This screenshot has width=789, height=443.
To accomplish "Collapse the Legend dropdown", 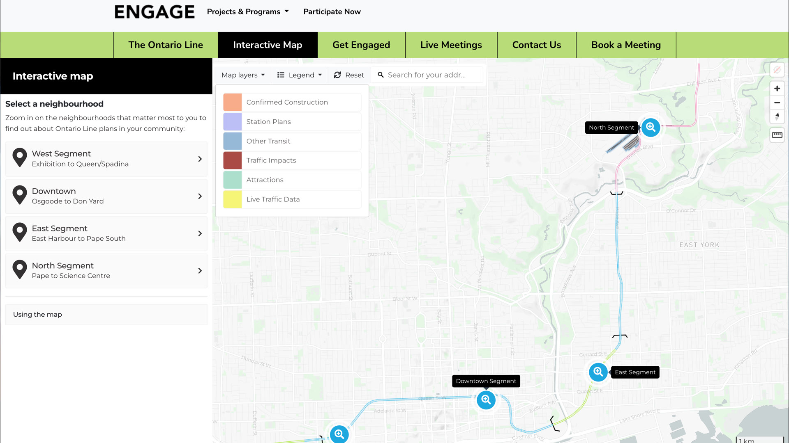I will pos(300,75).
